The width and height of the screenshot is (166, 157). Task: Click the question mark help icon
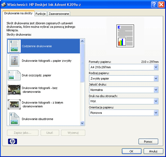click(x=154, y=5)
